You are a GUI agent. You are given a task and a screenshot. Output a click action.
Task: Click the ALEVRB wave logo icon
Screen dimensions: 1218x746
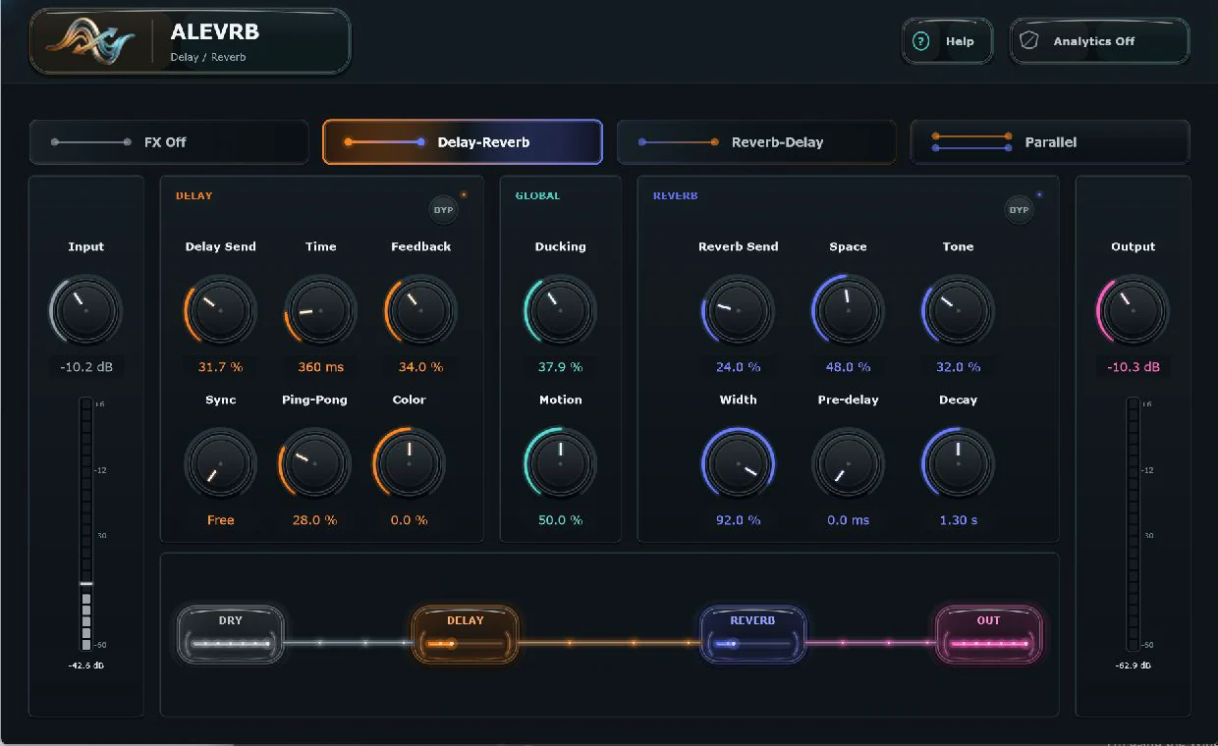(91, 41)
